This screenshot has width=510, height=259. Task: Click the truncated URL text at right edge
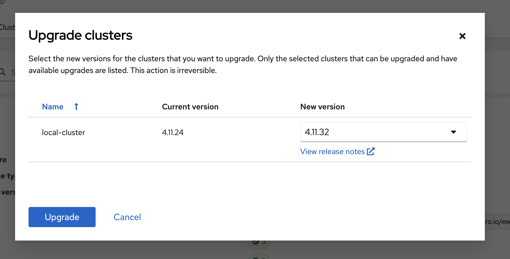click(x=498, y=222)
